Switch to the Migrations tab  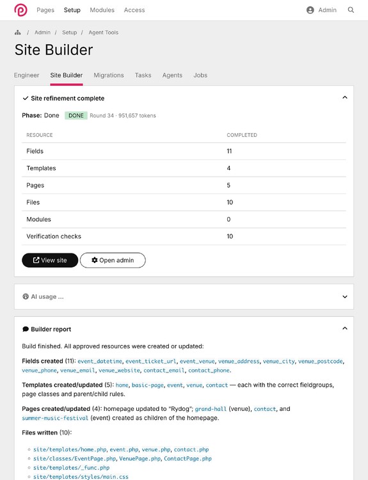click(109, 76)
